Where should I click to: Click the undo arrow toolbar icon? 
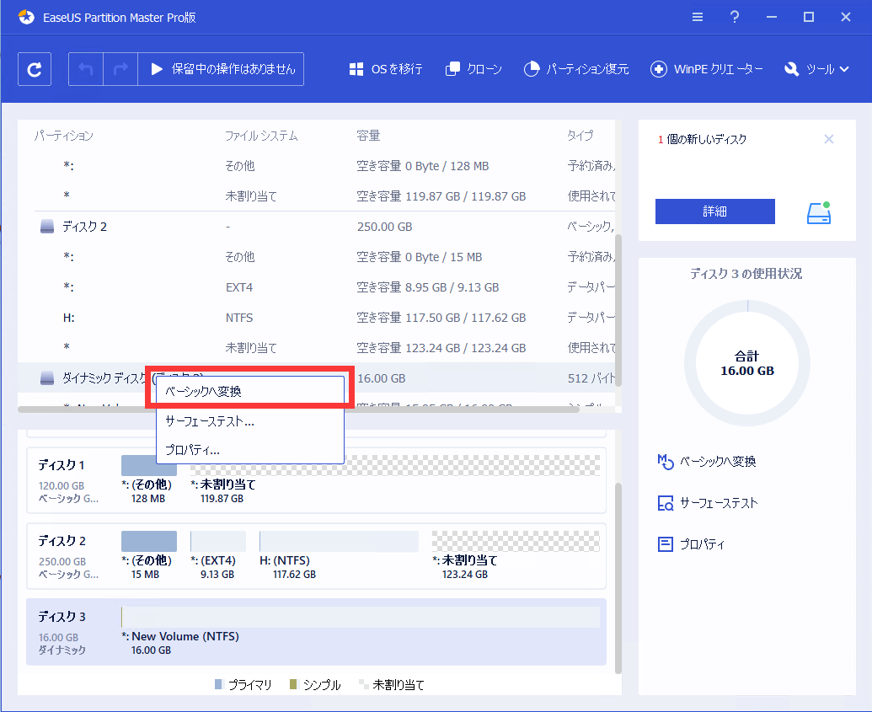point(86,69)
